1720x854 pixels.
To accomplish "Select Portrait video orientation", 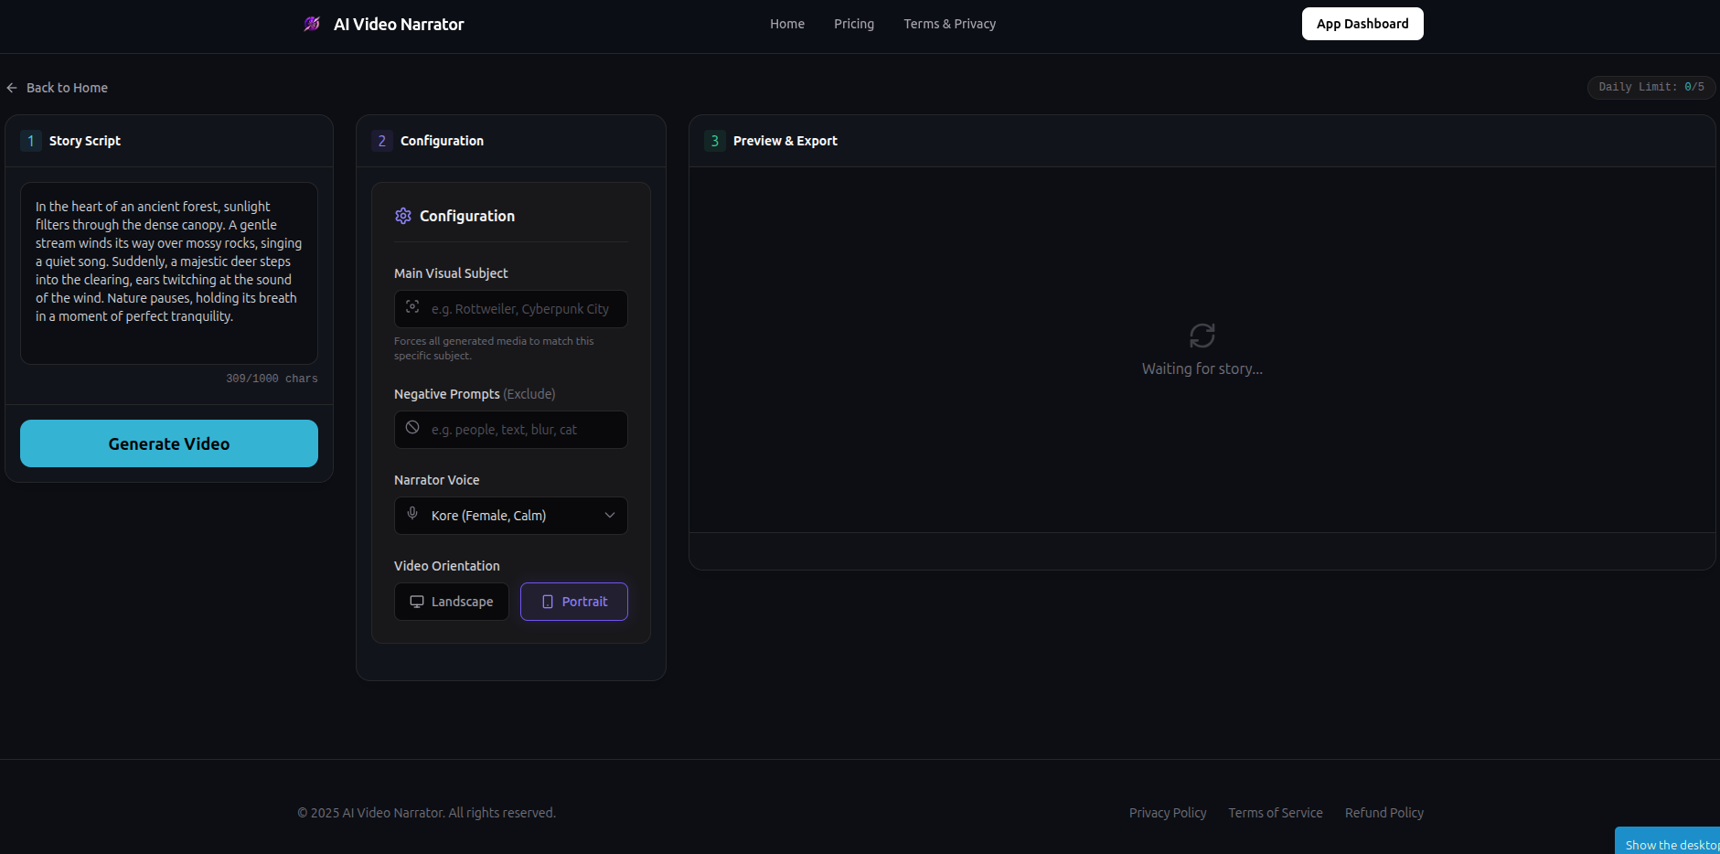I will click(573, 601).
